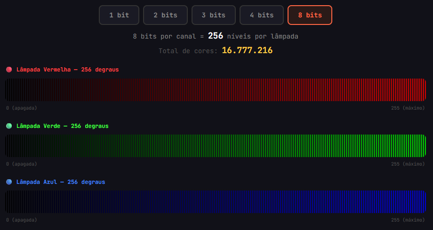
Task: Click the middle of the red gradient bar
Action: click(x=216, y=90)
